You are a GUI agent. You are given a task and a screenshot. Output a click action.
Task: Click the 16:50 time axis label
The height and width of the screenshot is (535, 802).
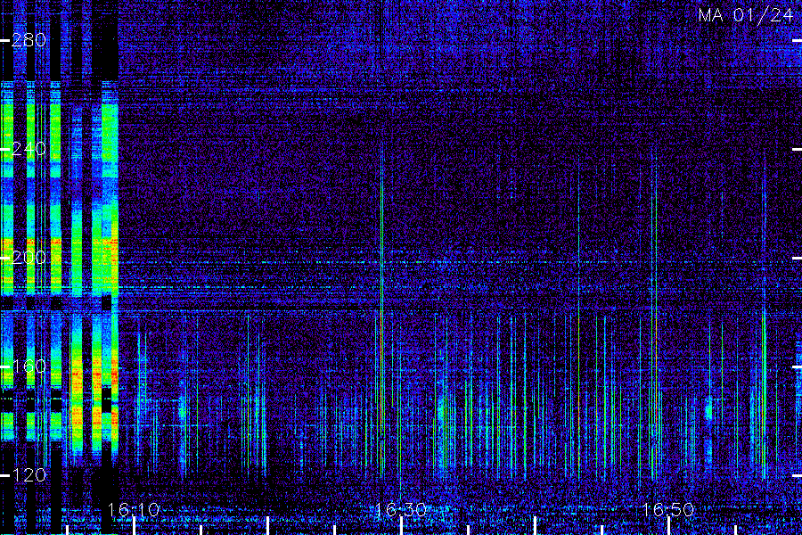pos(668,510)
